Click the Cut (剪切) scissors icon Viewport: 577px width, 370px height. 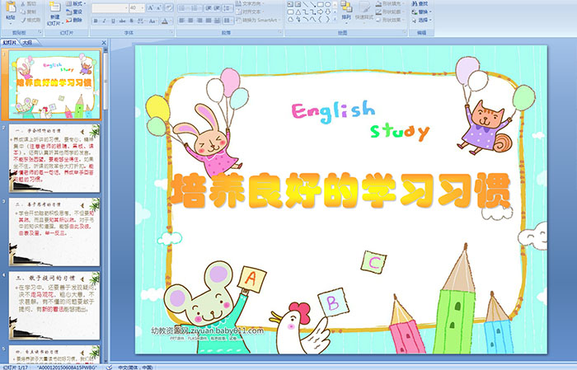tap(23, 3)
